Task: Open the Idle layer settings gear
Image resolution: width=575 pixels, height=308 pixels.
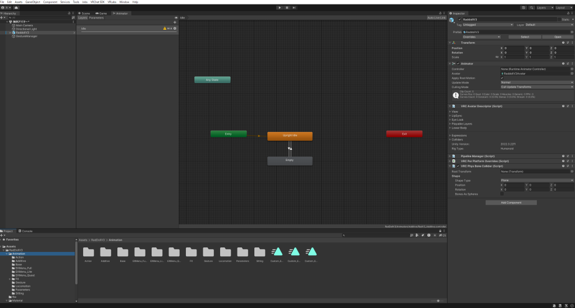Action: [175, 28]
